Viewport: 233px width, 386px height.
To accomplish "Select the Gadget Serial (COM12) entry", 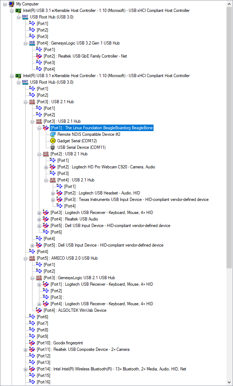I will coord(77,141).
